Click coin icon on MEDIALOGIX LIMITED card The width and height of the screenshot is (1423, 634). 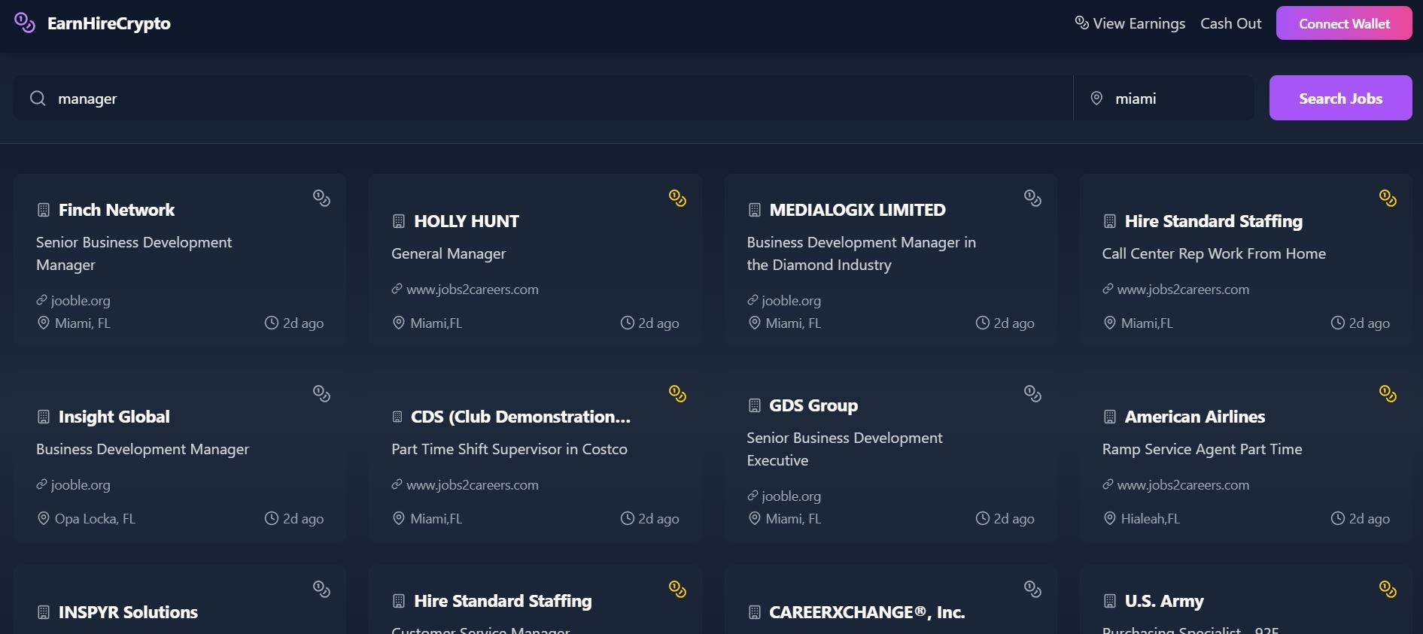pyautogui.click(x=1032, y=198)
